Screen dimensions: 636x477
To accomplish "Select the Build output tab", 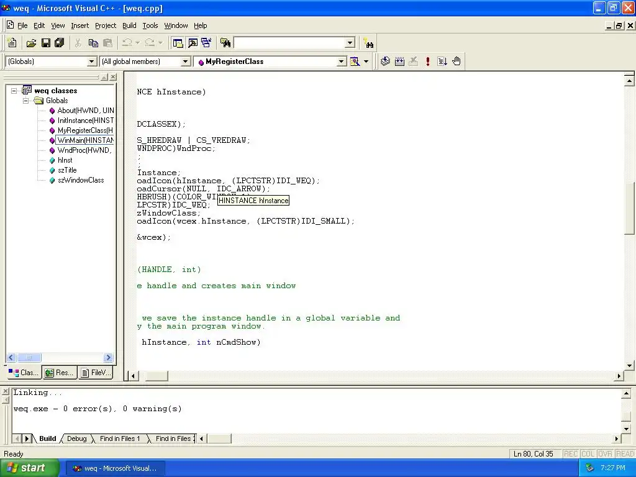I will coord(47,438).
